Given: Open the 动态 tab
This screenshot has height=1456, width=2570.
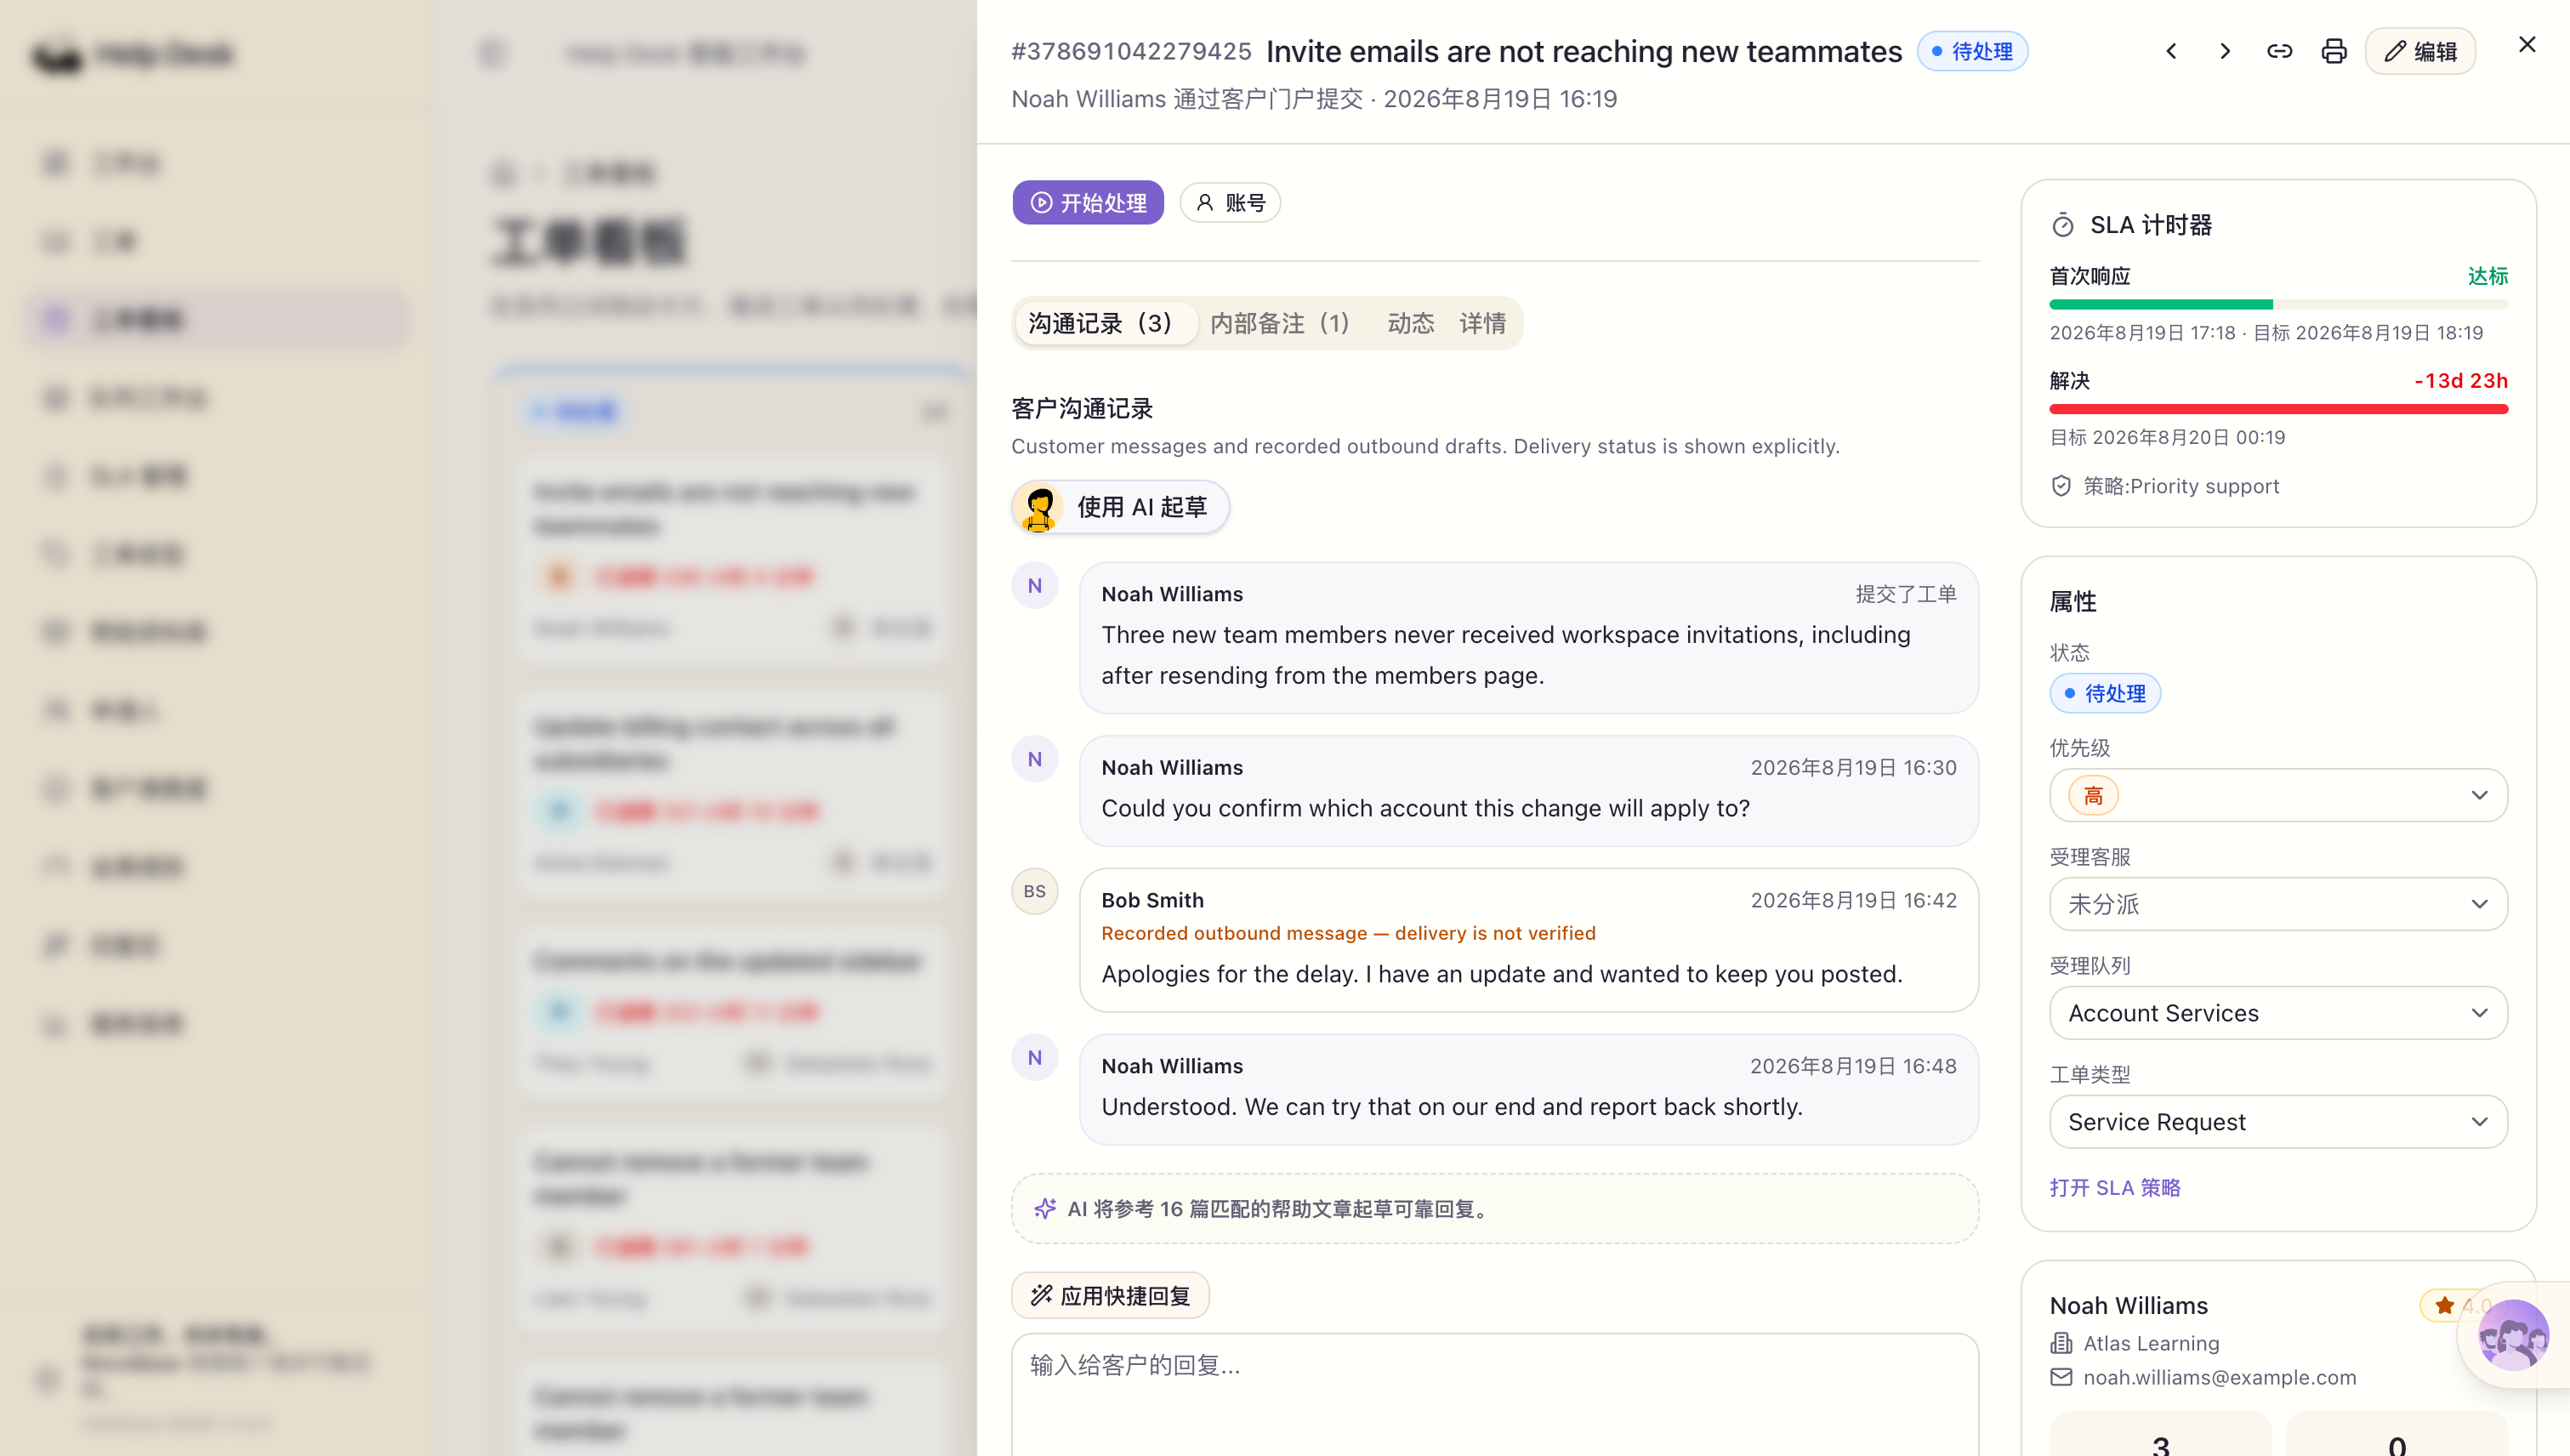Looking at the screenshot, I should (1410, 323).
